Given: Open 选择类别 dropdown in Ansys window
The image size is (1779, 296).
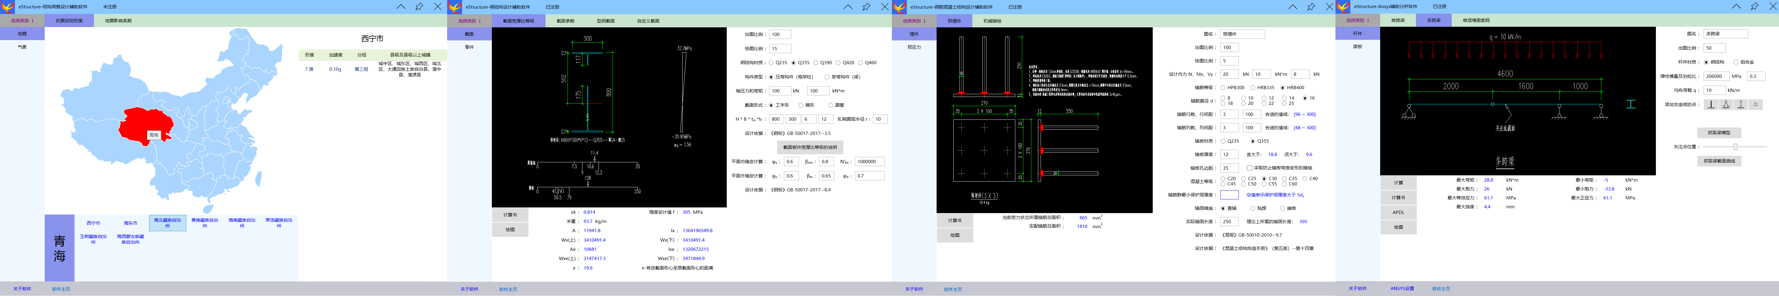Looking at the screenshot, I should [1358, 21].
